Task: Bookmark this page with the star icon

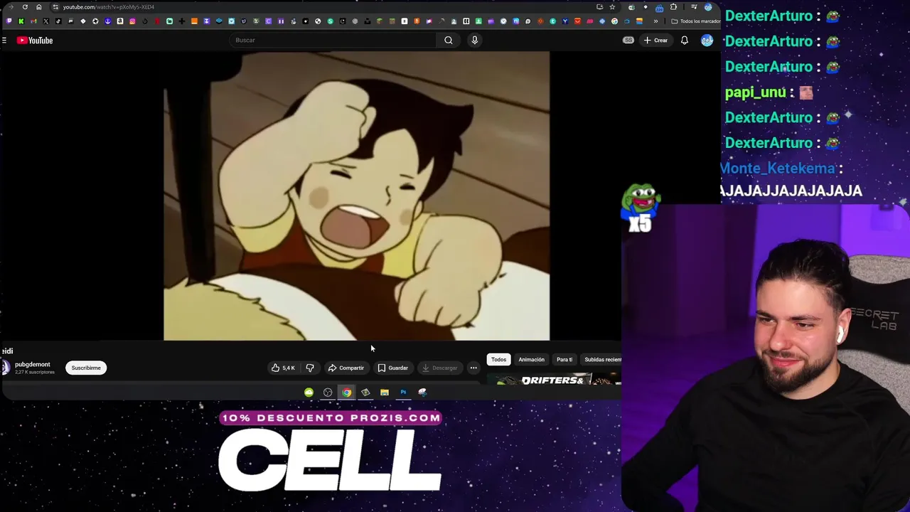Action: pos(612,7)
